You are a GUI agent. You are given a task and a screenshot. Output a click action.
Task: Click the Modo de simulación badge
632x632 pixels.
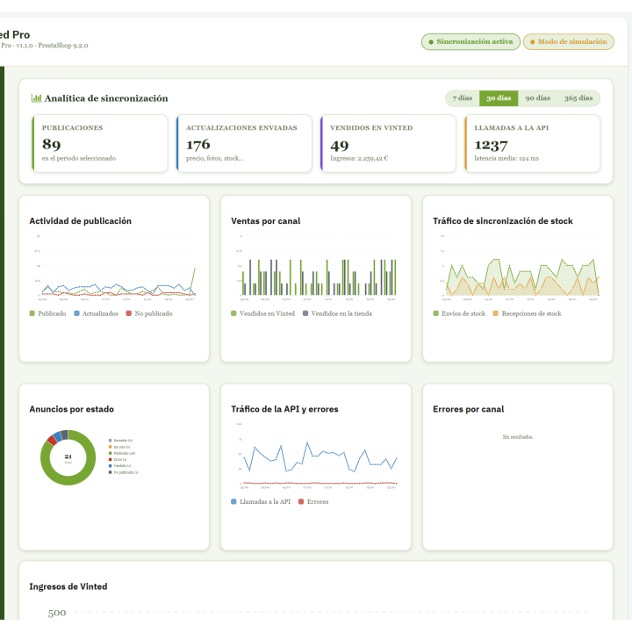(568, 41)
